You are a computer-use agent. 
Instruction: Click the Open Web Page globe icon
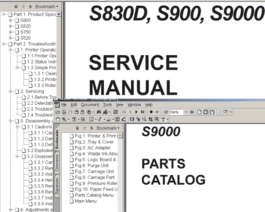(64, 112)
